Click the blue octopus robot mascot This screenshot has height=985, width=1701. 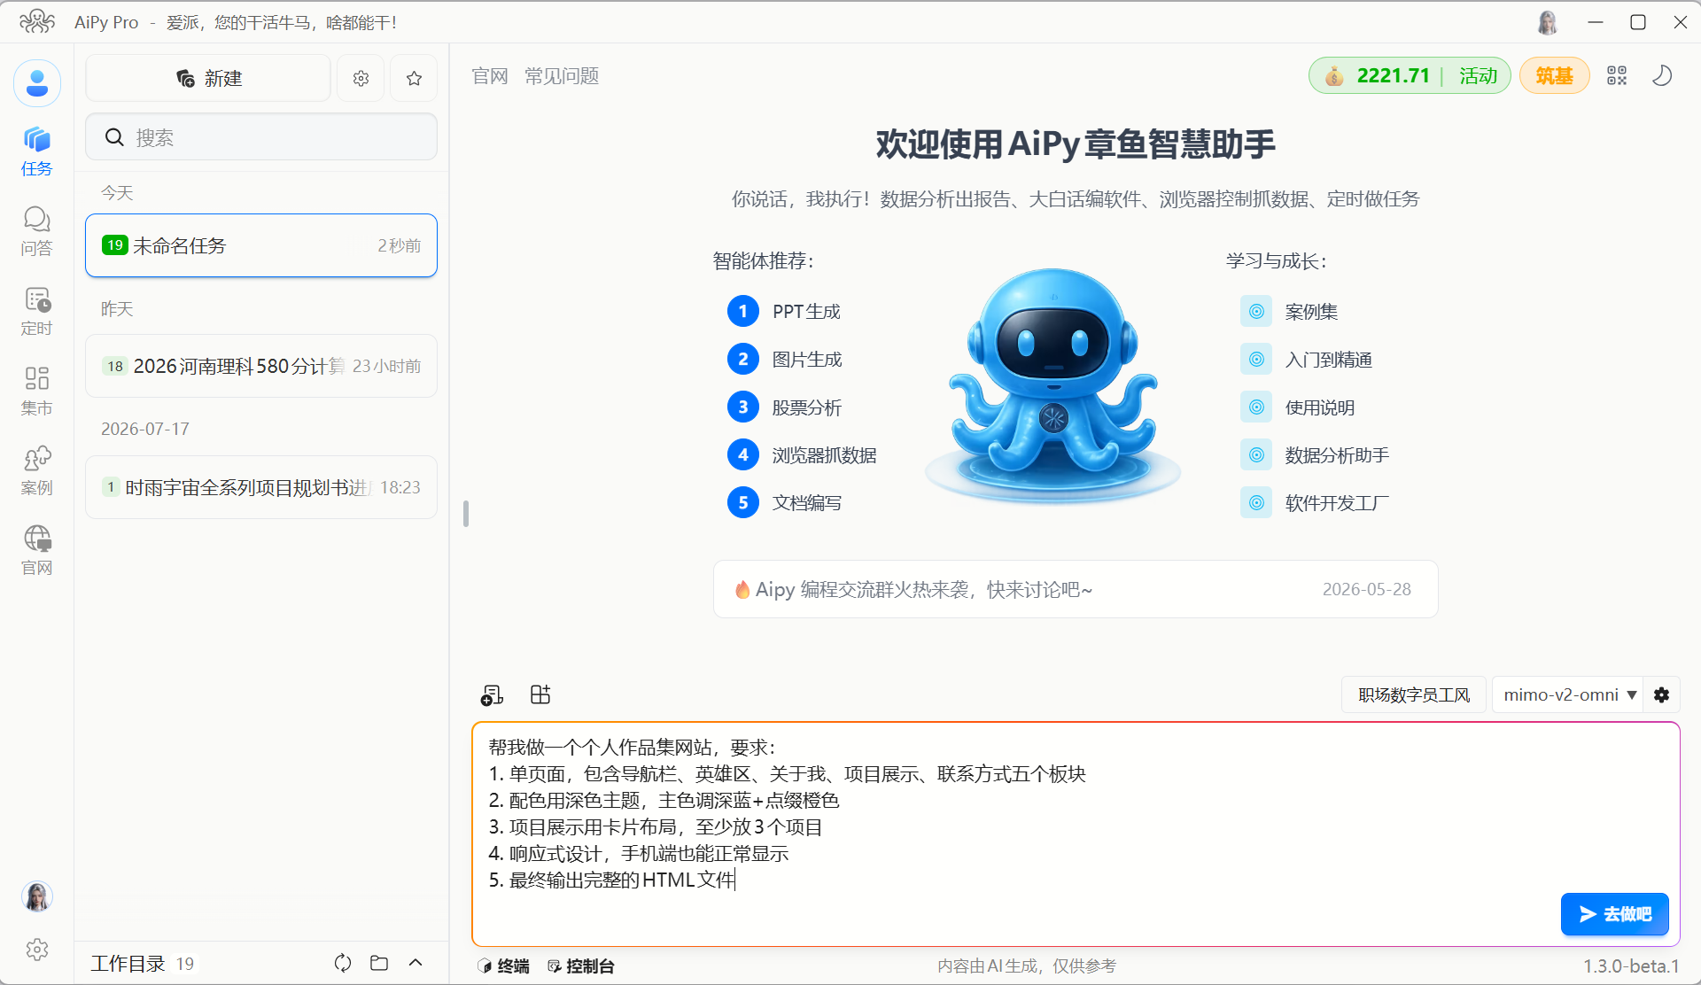[x=1052, y=385]
